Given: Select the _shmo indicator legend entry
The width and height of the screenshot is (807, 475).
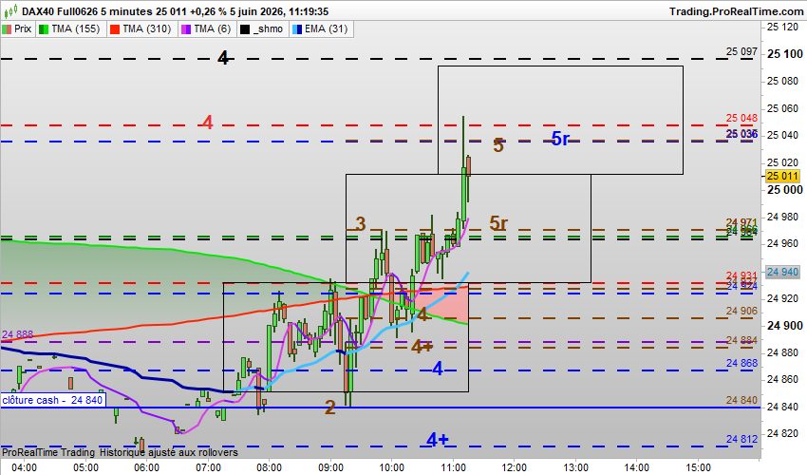Looking at the screenshot, I should 262,28.
